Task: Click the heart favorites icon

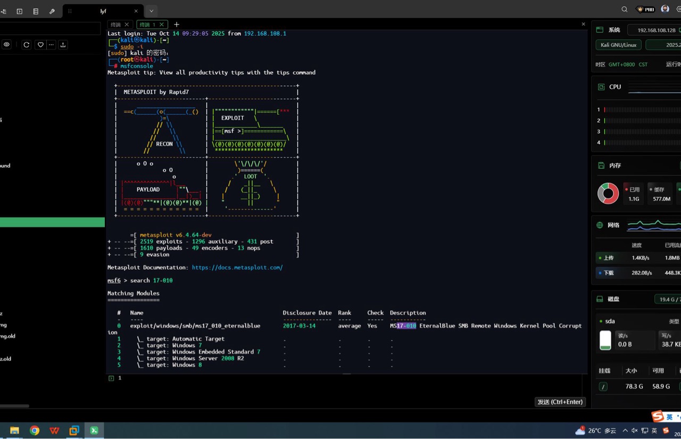Action: pyautogui.click(x=40, y=45)
